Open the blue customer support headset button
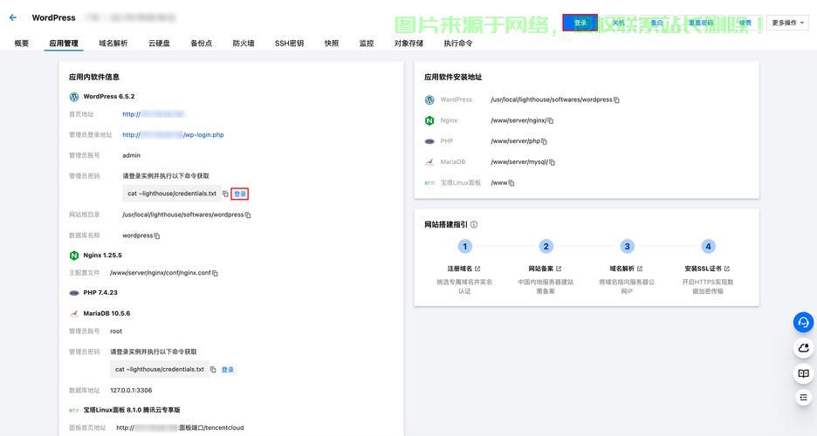This screenshot has width=817, height=436. point(803,323)
